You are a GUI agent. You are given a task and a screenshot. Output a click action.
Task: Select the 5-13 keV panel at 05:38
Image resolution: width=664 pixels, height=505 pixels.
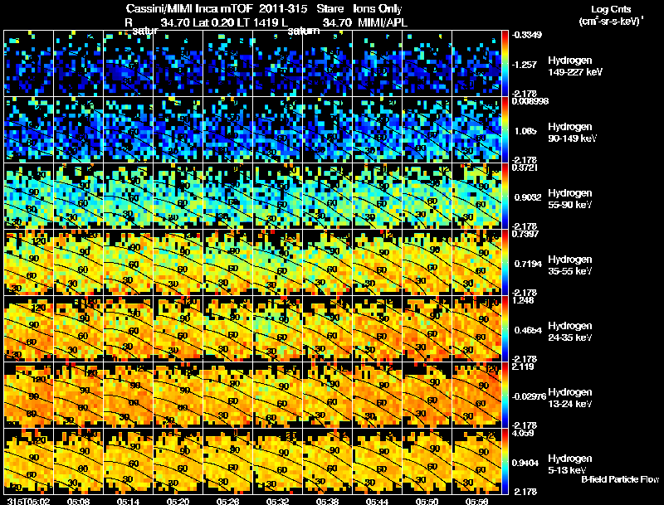click(x=327, y=461)
